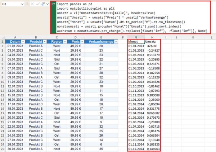Open the Region column filter dropdown

(65, 42)
